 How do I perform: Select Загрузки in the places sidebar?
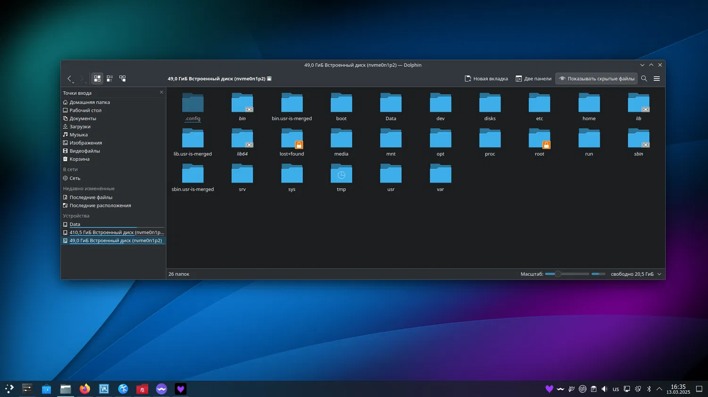pyautogui.click(x=80, y=127)
